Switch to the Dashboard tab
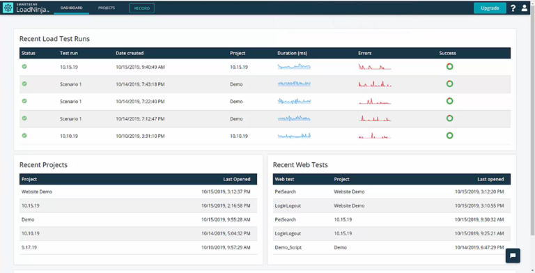Image resolution: width=535 pixels, height=273 pixels. coord(71,8)
